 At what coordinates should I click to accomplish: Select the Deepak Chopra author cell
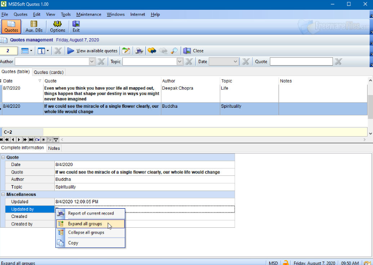coord(190,94)
